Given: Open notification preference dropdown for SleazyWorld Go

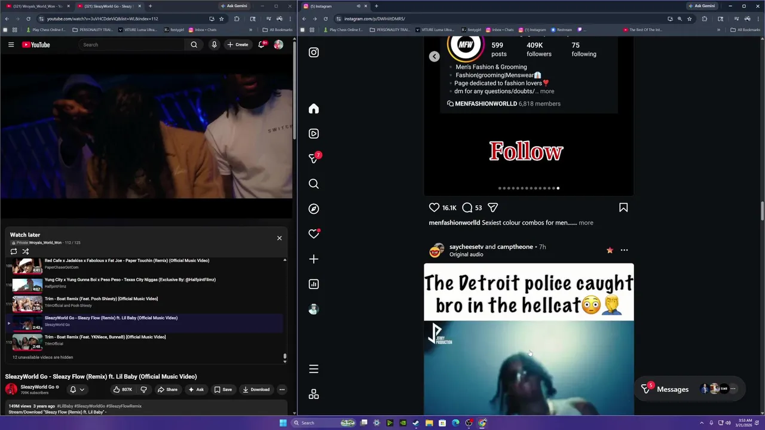Looking at the screenshot, I should [x=77, y=389].
